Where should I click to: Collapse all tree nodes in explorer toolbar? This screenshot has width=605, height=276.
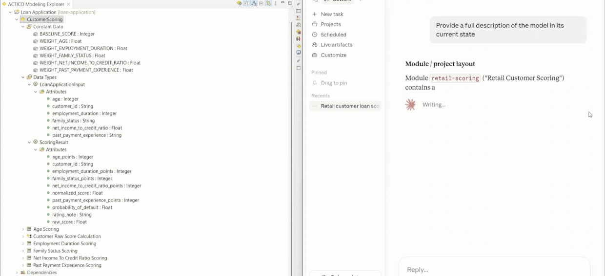click(x=261, y=3)
